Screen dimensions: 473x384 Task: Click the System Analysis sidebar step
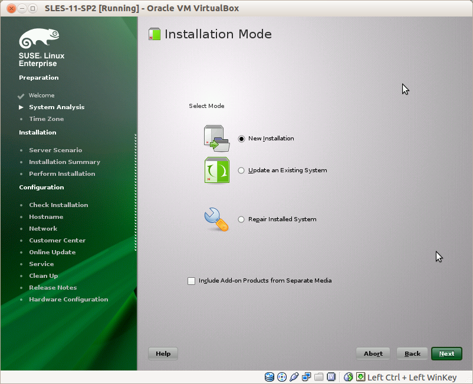tap(57, 107)
